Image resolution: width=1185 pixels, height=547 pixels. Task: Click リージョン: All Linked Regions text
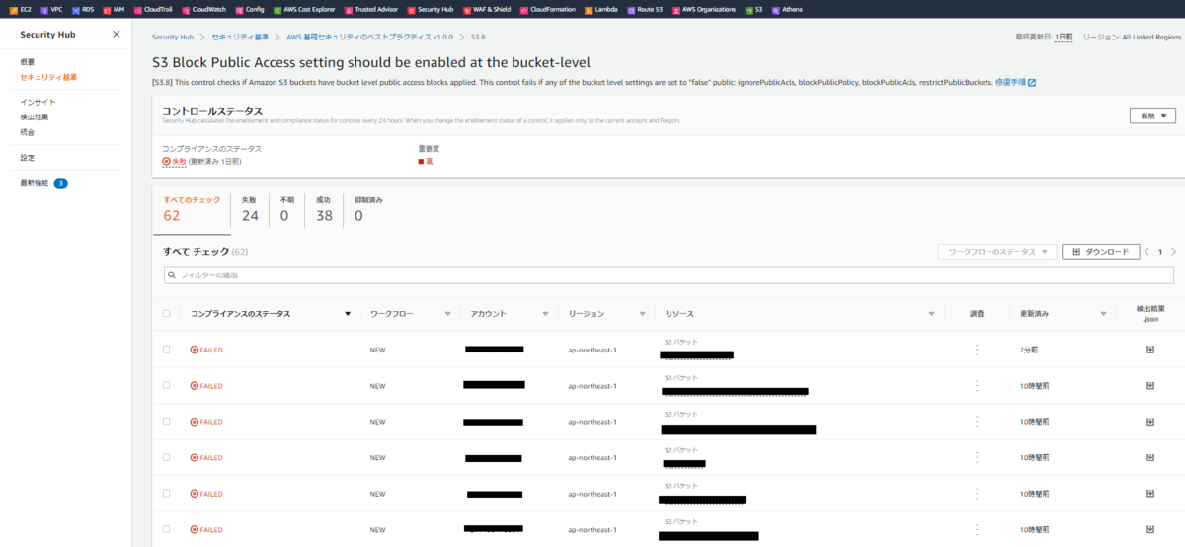tap(1132, 37)
